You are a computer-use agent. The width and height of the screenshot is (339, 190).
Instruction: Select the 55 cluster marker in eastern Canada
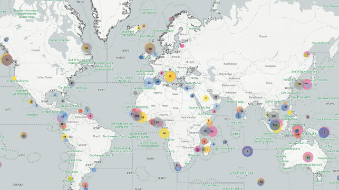(86, 48)
